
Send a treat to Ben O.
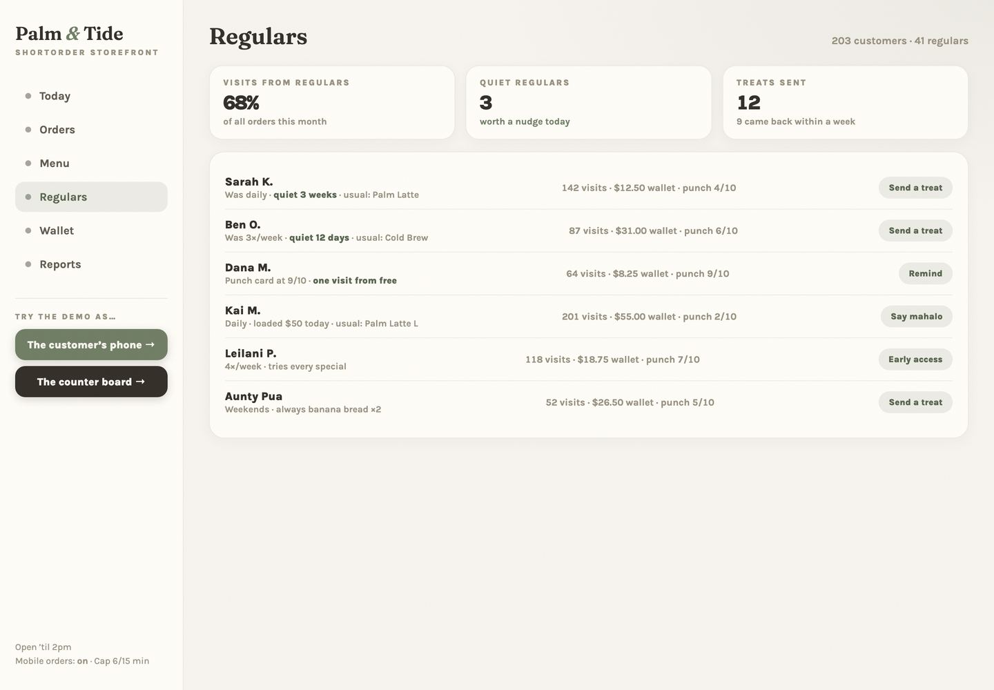915,230
